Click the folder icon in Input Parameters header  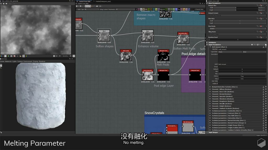point(266,45)
